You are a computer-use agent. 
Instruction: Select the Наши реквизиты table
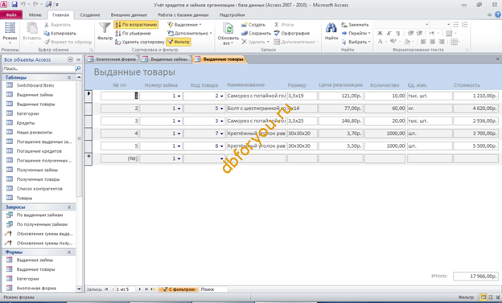click(35, 132)
